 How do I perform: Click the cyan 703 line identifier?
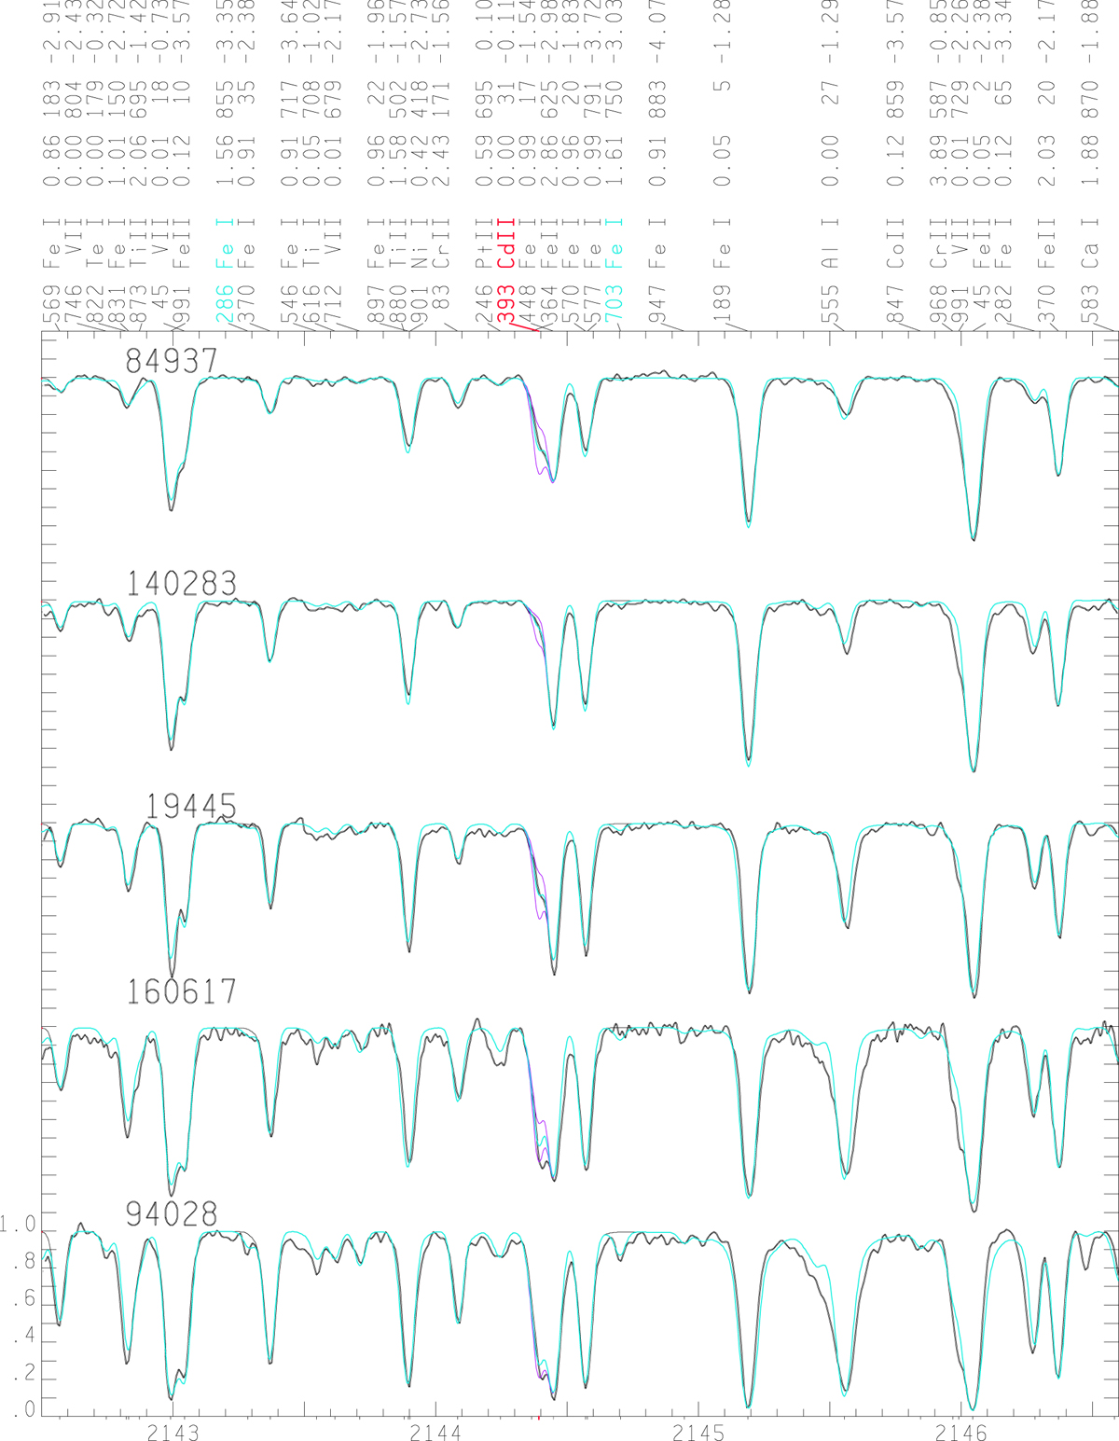612,305
